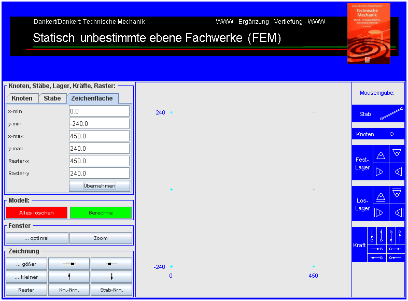408x301 pixels.
Task: Click the x-max input field
Action: coord(99,136)
